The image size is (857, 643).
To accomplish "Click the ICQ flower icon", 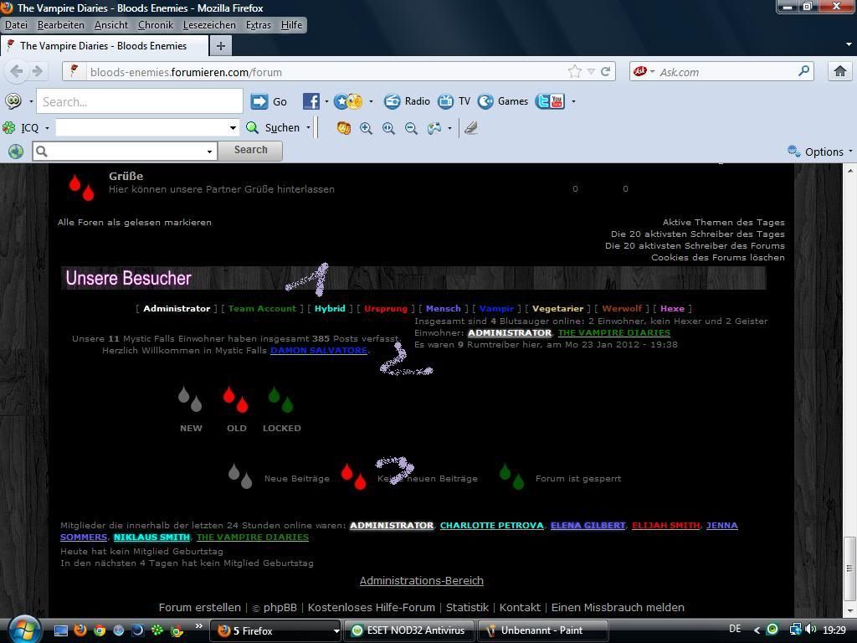I will point(8,128).
